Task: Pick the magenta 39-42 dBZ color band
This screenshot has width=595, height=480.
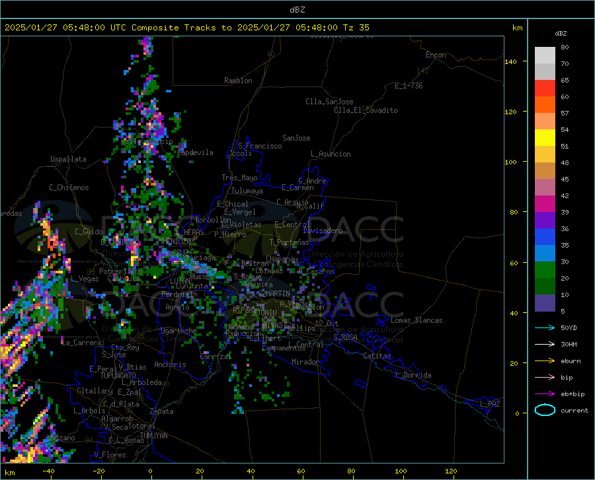Action: click(x=545, y=204)
